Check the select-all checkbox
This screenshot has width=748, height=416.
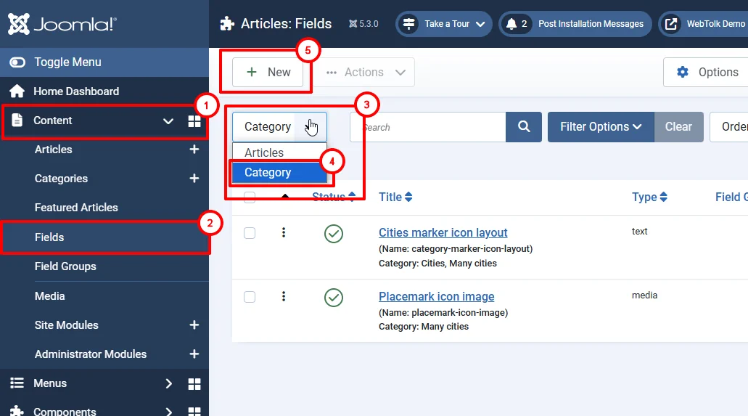pos(250,197)
